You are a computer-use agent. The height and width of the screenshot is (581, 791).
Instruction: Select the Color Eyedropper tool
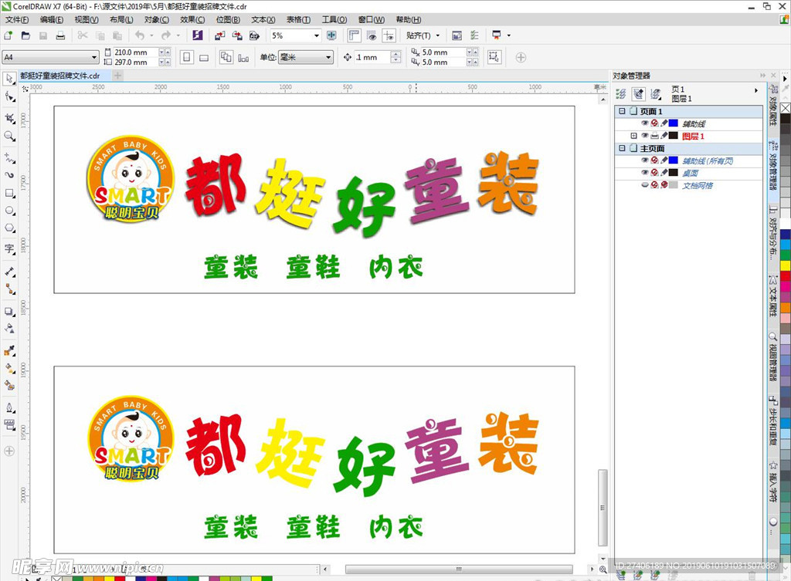[9, 351]
